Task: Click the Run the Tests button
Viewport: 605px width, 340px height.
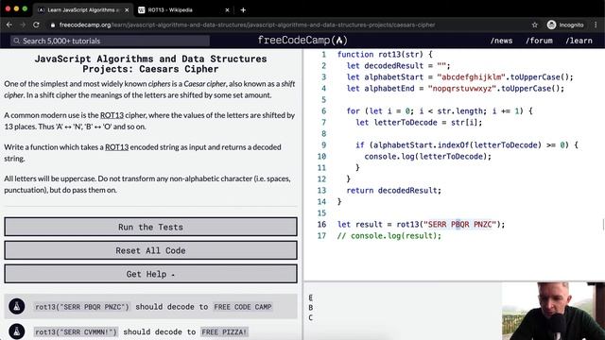Action: pos(150,227)
